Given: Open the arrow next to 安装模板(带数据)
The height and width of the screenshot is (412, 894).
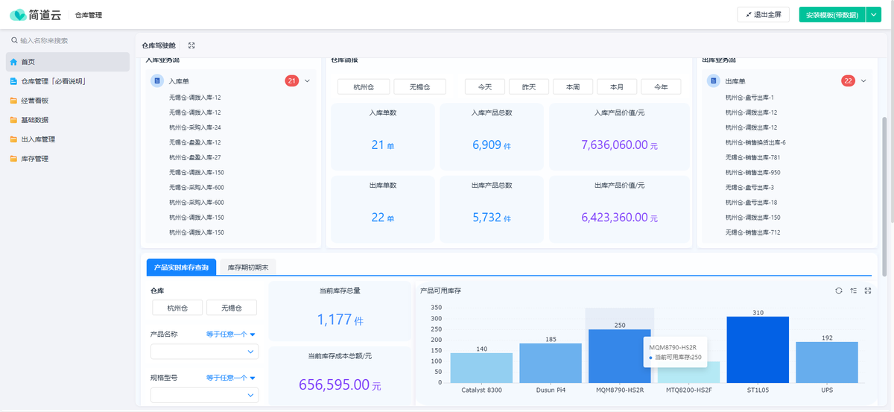Looking at the screenshot, I should [873, 15].
